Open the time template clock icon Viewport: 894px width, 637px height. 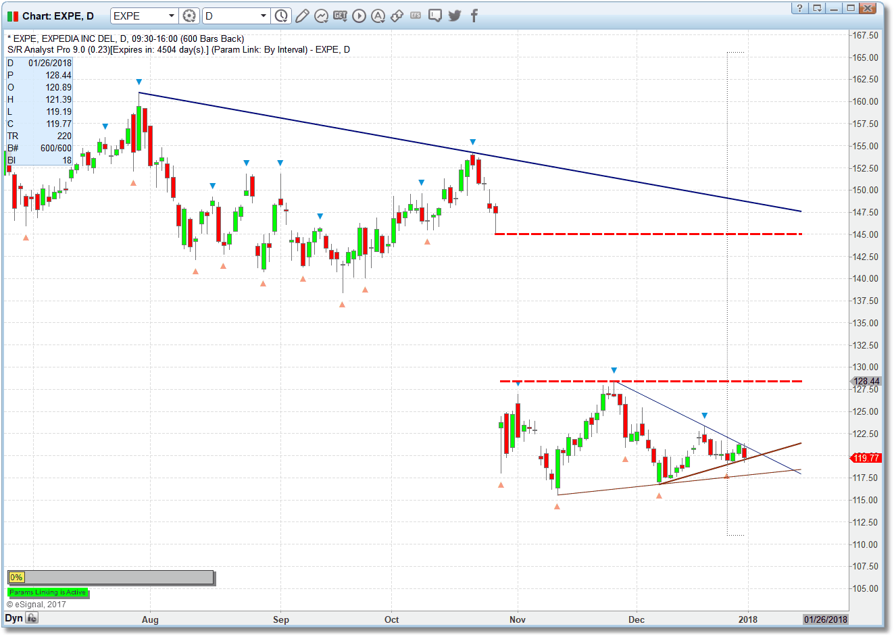point(281,16)
